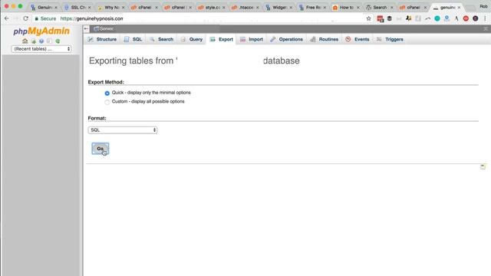Close the active genuine browser tab
491x276 pixels.
(x=459, y=7)
